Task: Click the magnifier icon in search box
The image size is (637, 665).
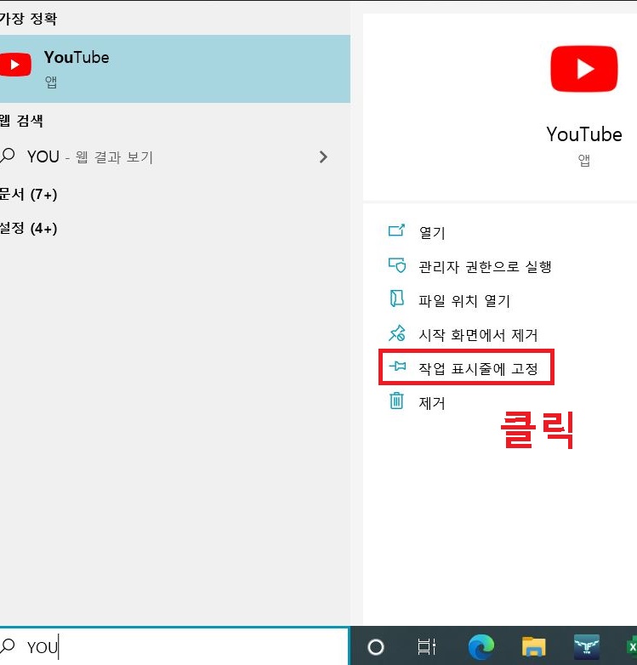Action: 8,646
